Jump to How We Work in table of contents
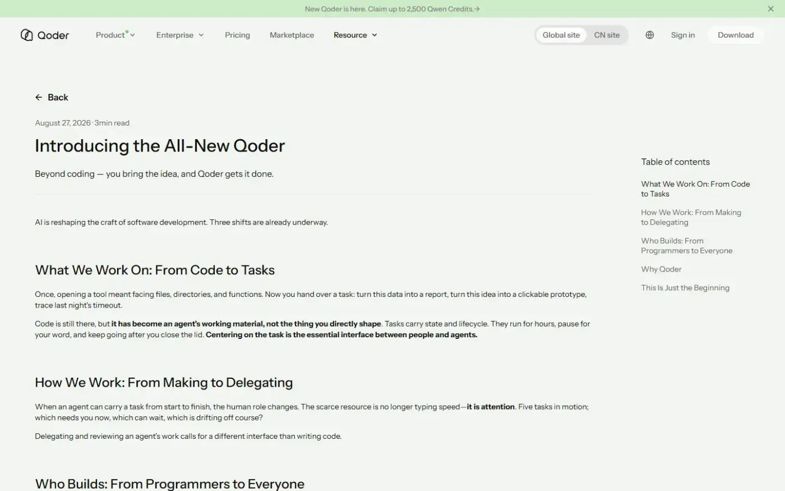Viewport: 785px width, 491px height. (691, 217)
